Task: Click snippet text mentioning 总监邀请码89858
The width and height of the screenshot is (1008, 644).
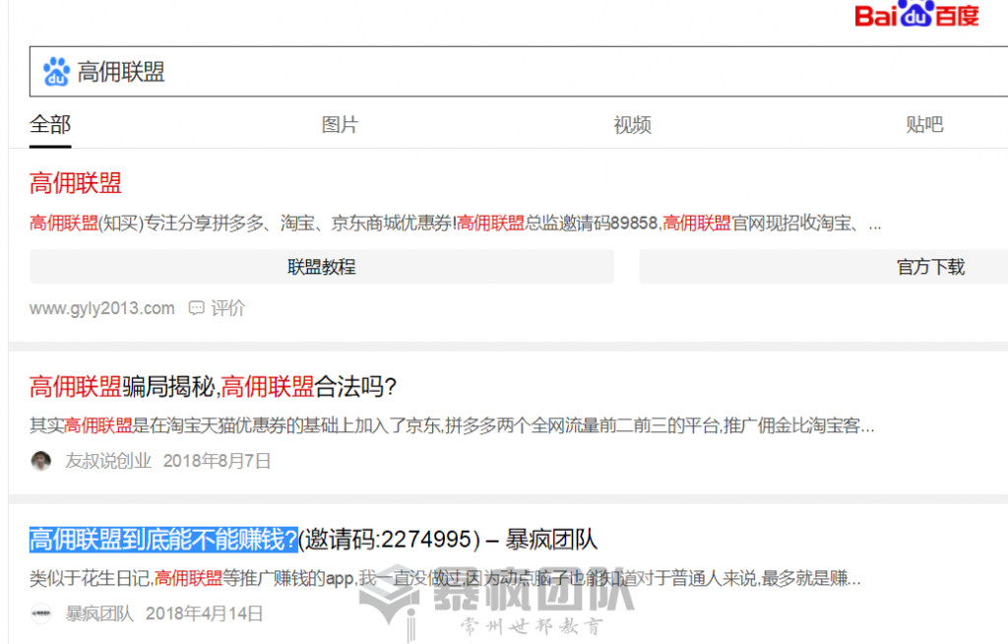Action: coord(455,224)
